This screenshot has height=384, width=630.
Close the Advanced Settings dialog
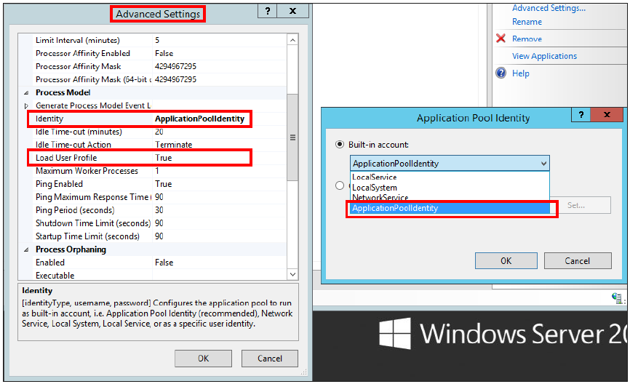point(292,12)
